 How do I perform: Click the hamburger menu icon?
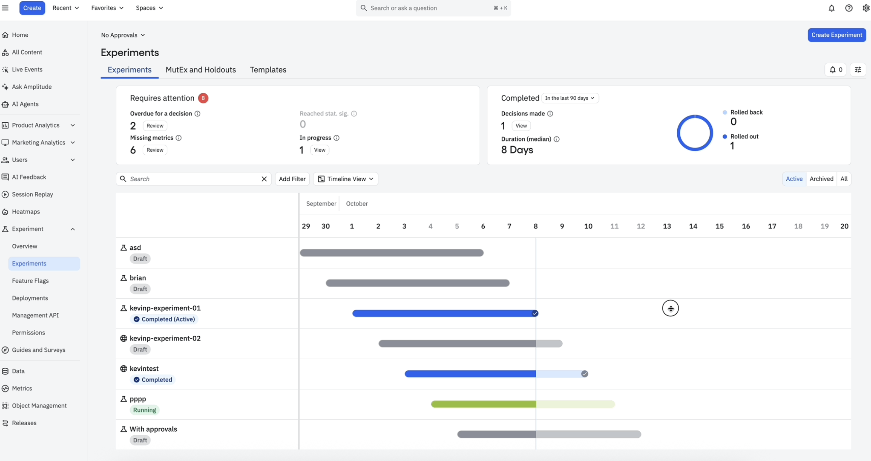(x=5, y=8)
